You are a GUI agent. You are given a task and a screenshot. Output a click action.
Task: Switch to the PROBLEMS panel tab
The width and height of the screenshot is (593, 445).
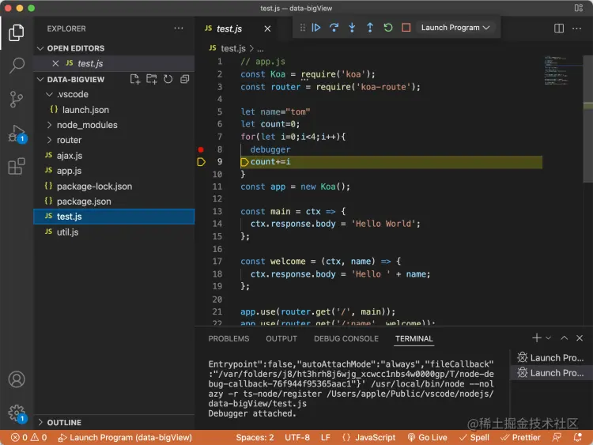[x=229, y=338]
